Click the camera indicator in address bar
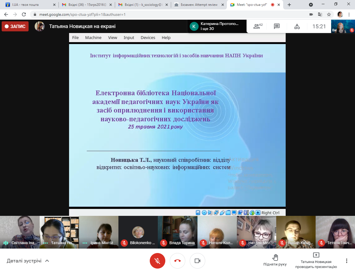The height and width of the screenshot is (273, 355). (311, 14)
